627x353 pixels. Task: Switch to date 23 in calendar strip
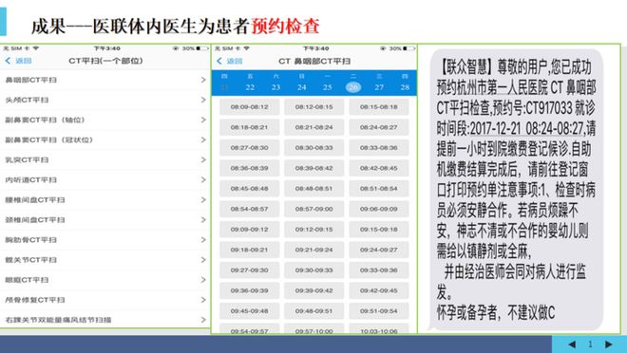(275, 87)
